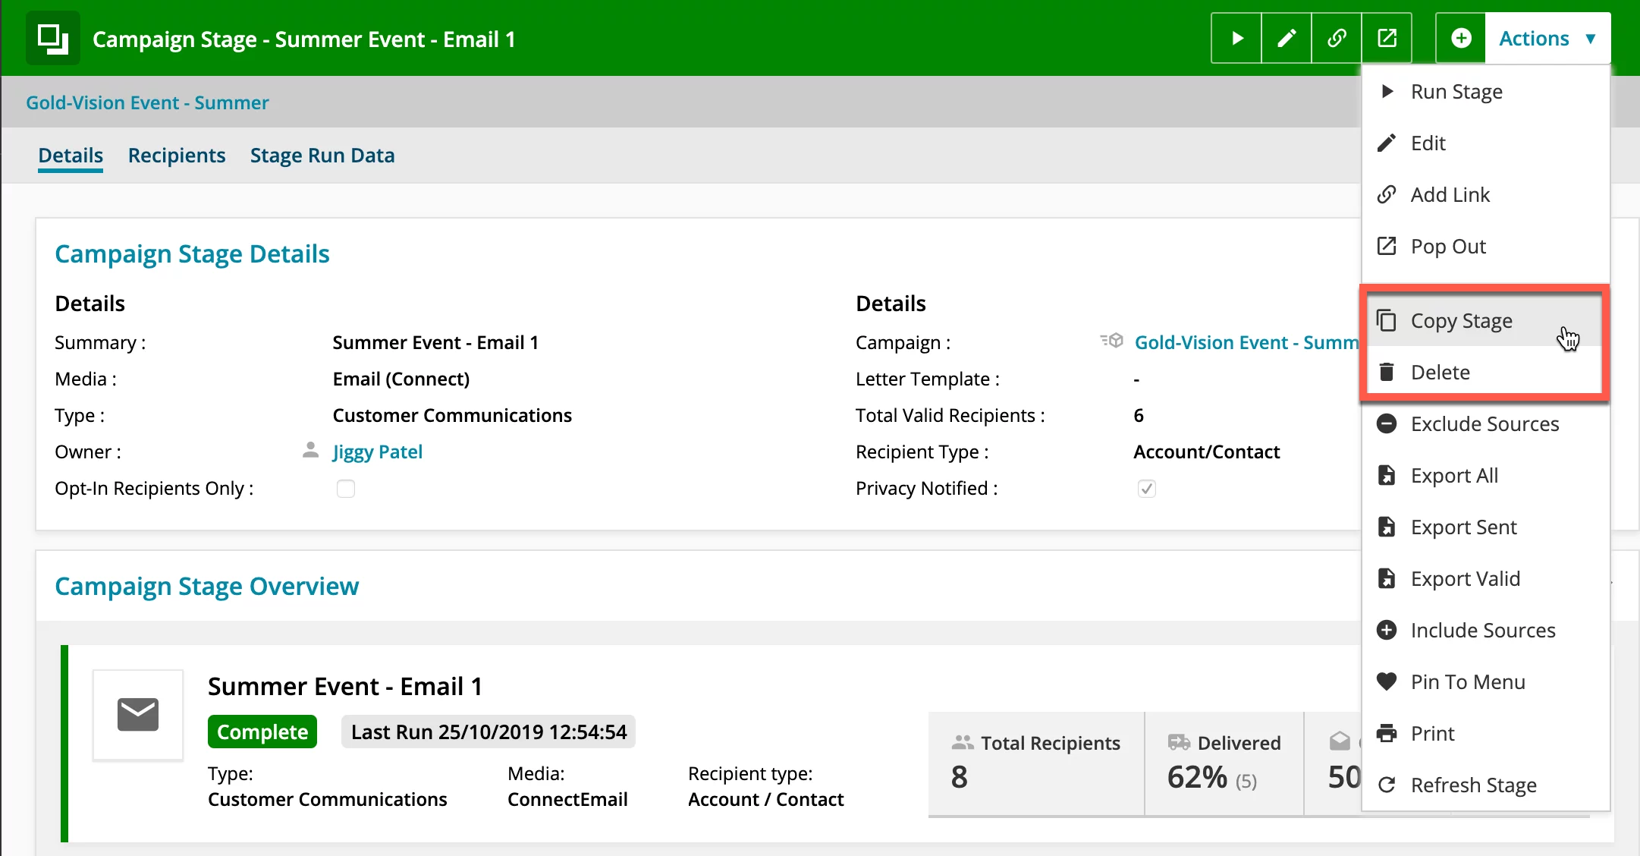Select Edit in the Actions menu
The image size is (1640, 856).
[x=1485, y=143]
